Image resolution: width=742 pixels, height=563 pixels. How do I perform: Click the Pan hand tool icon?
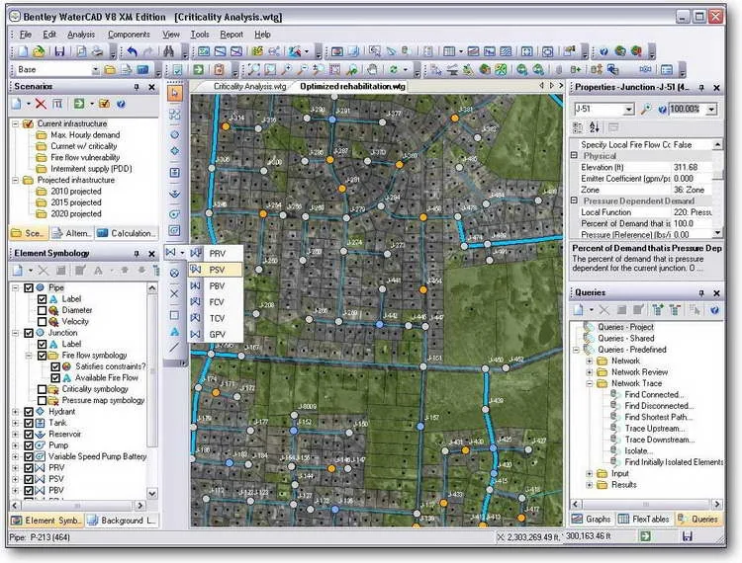coord(373,69)
